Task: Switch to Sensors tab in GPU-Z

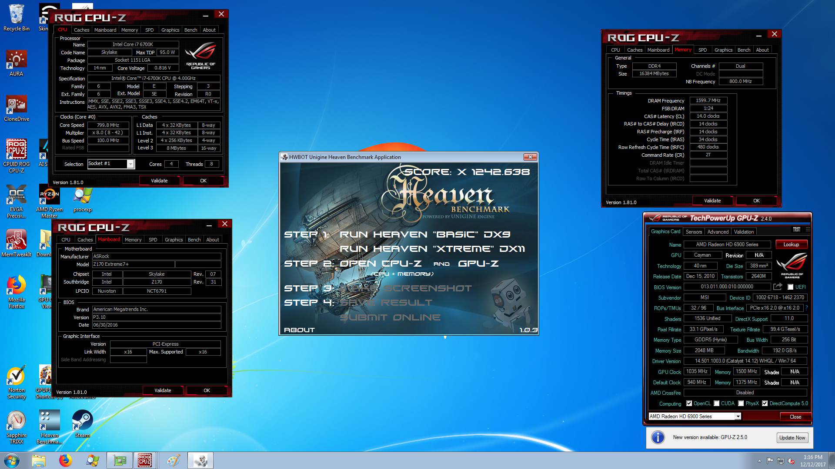Action: [694, 232]
